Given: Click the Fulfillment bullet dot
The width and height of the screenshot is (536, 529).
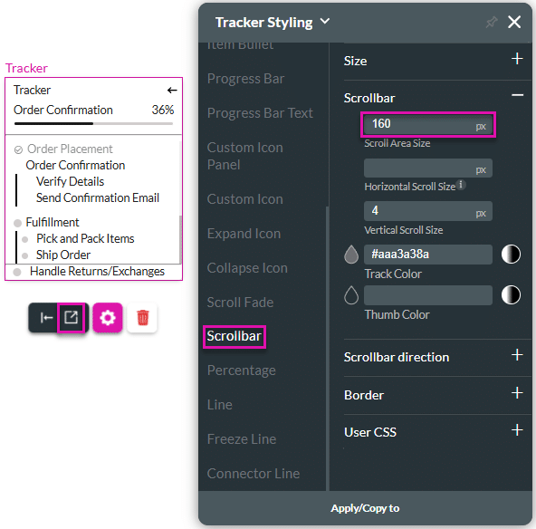Looking at the screenshot, I should pyautogui.click(x=17, y=224).
